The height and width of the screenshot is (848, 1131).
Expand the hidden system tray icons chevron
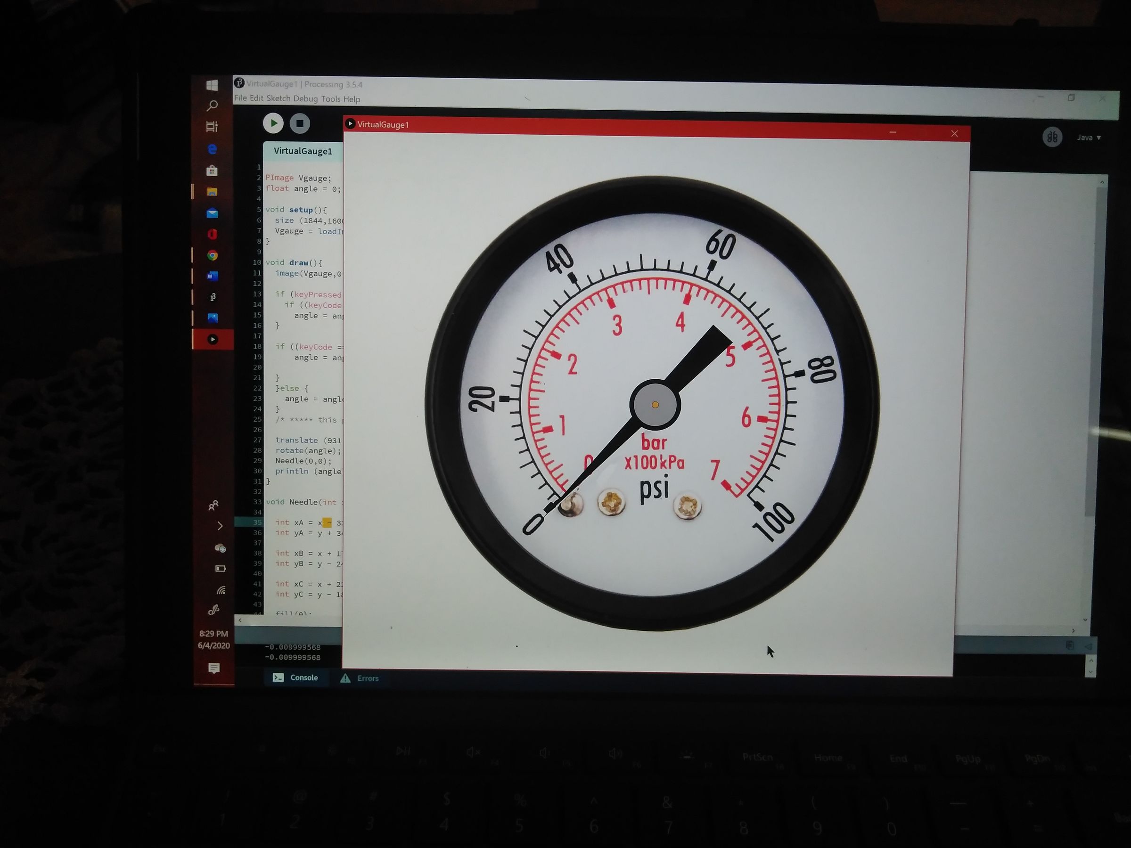point(220,526)
